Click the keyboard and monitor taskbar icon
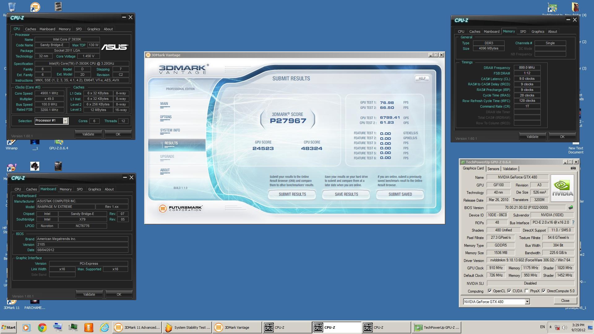Viewport: 594px width, 334px height. click(x=58, y=328)
